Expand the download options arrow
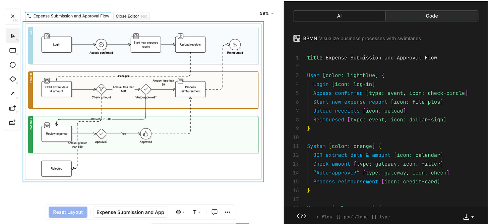Screen dimensions: 488x224 click(472, 217)
